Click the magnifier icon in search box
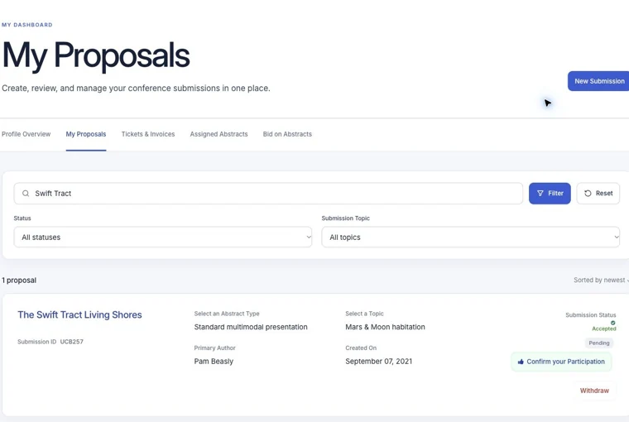The width and height of the screenshot is (629, 422). click(26, 194)
